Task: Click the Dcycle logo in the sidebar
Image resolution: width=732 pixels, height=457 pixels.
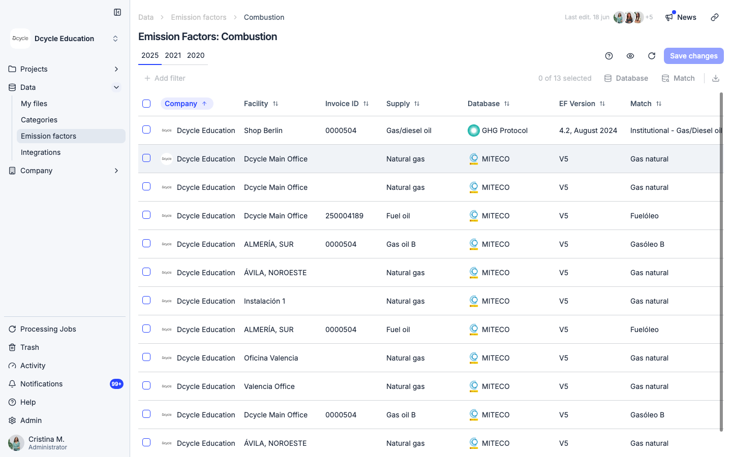Action: pyautogui.click(x=20, y=39)
